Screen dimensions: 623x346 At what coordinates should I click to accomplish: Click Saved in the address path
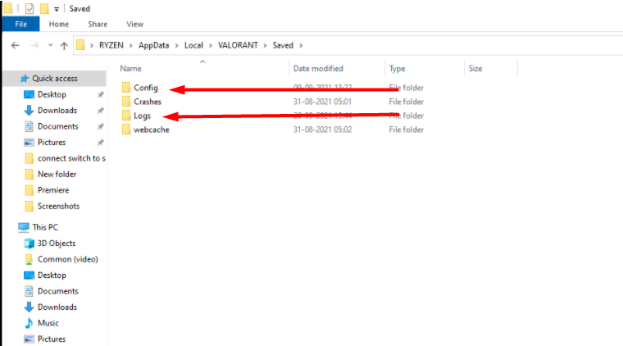(x=283, y=45)
